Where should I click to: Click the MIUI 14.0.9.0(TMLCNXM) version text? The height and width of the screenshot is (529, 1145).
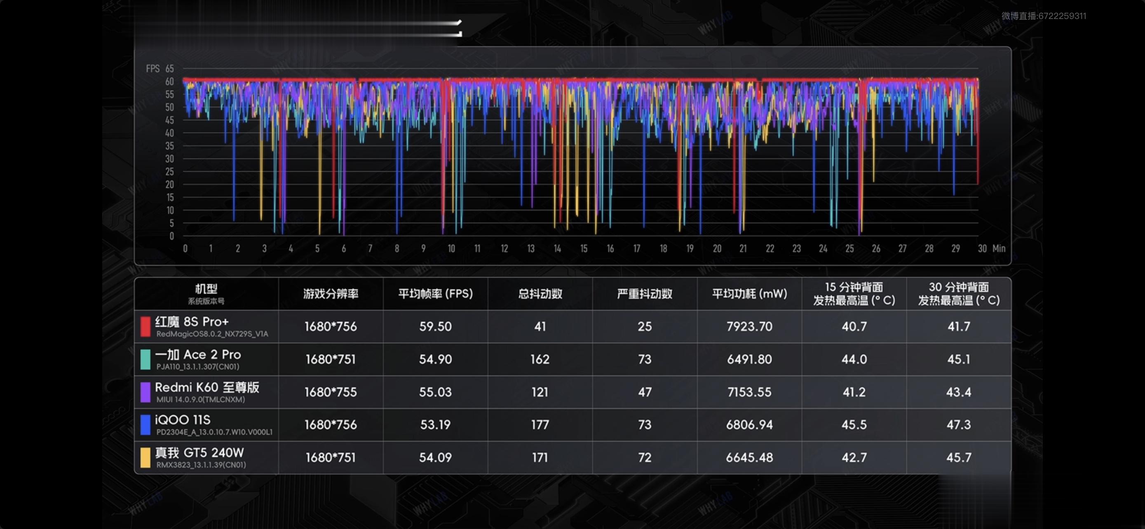coord(200,400)
